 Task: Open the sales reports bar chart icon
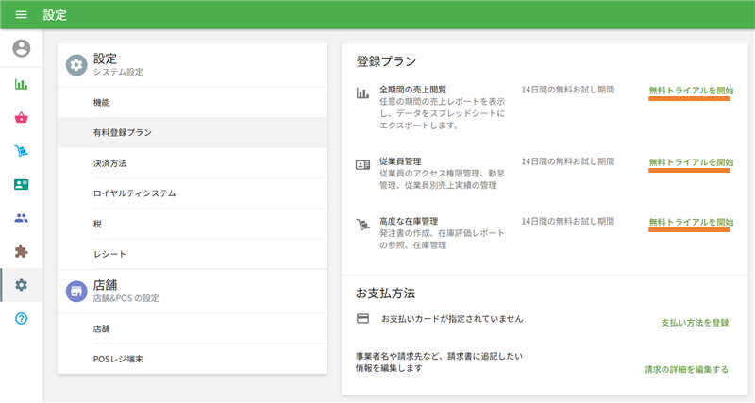21,84
